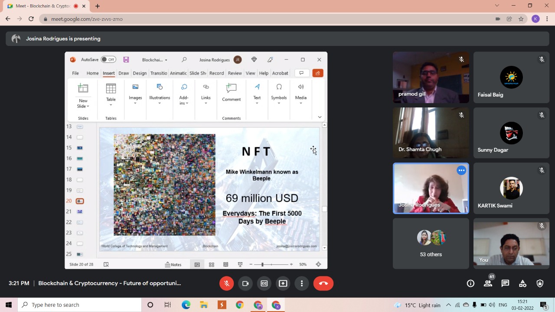555x312 pixels.
Task: Toggle the PowerPoint AutoSave switch
Action: click(x=108, y=60)
